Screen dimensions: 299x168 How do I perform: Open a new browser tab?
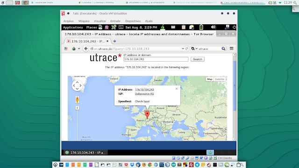(114, 41)
